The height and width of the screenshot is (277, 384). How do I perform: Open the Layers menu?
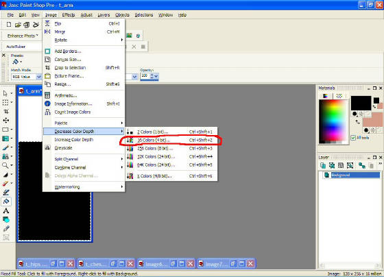[x=104, y=15]
